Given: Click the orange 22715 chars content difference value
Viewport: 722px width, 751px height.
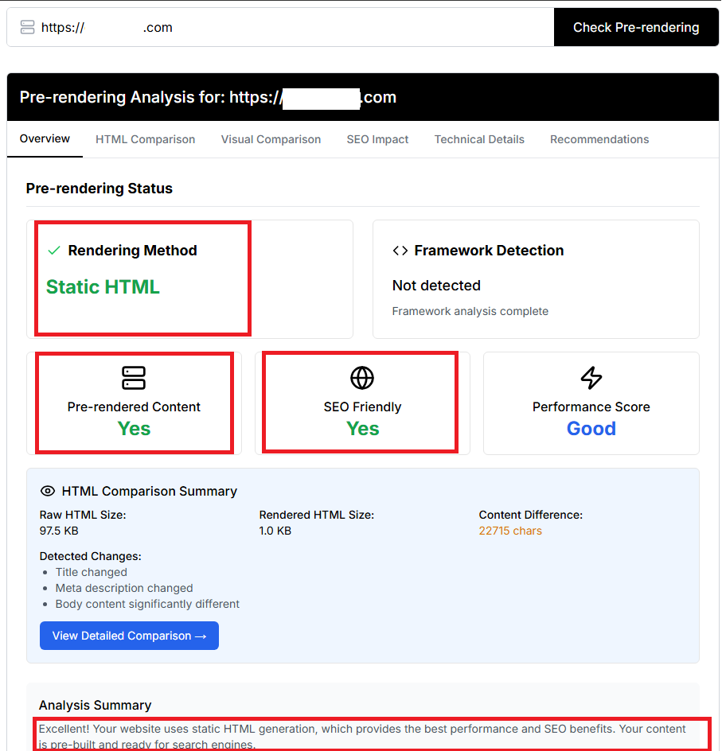Looking at the screenshot, I should [x=510, y=531].
